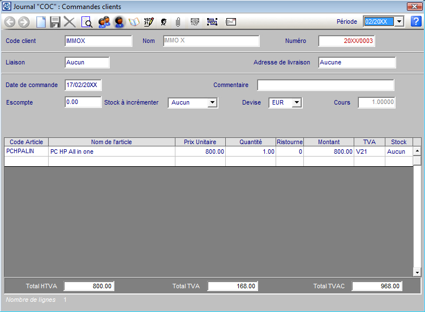Click the Code client field

(98, 41)
